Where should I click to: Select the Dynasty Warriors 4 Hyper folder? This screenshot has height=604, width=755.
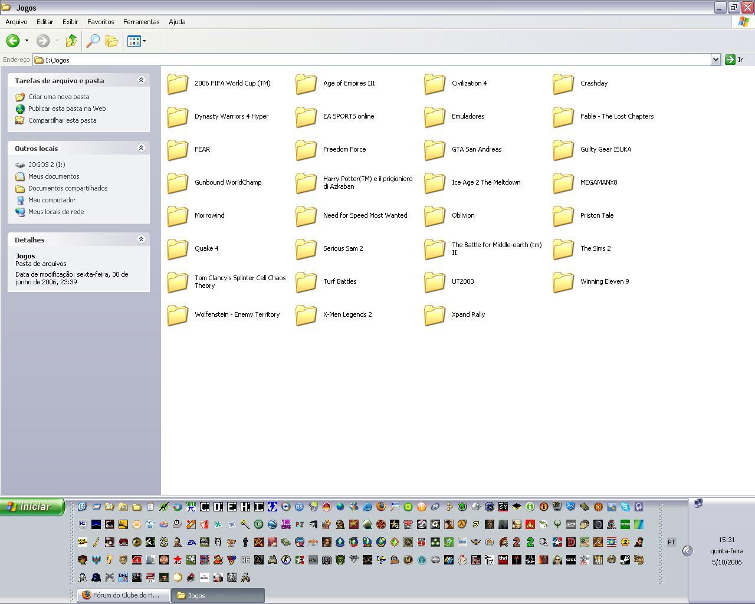coord(218,117)
